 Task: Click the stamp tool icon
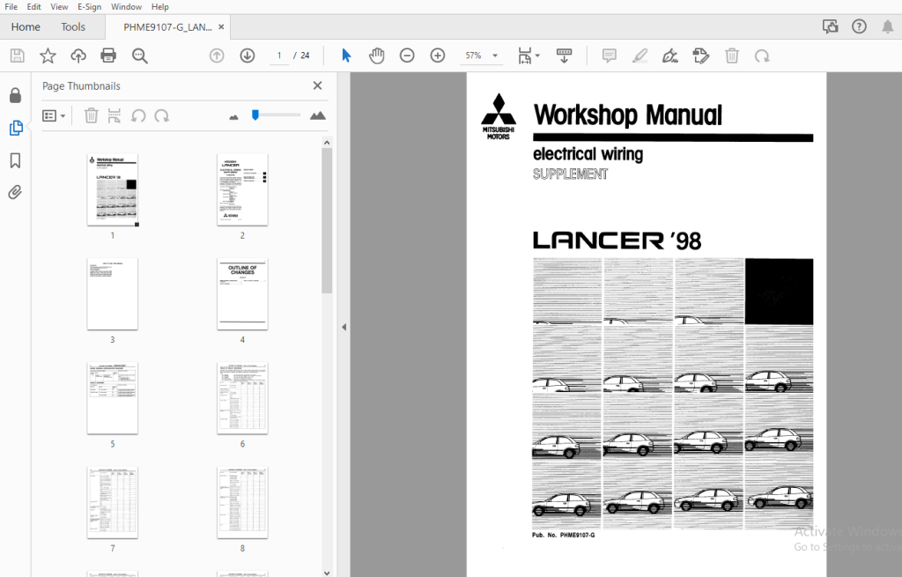(700, 55)
